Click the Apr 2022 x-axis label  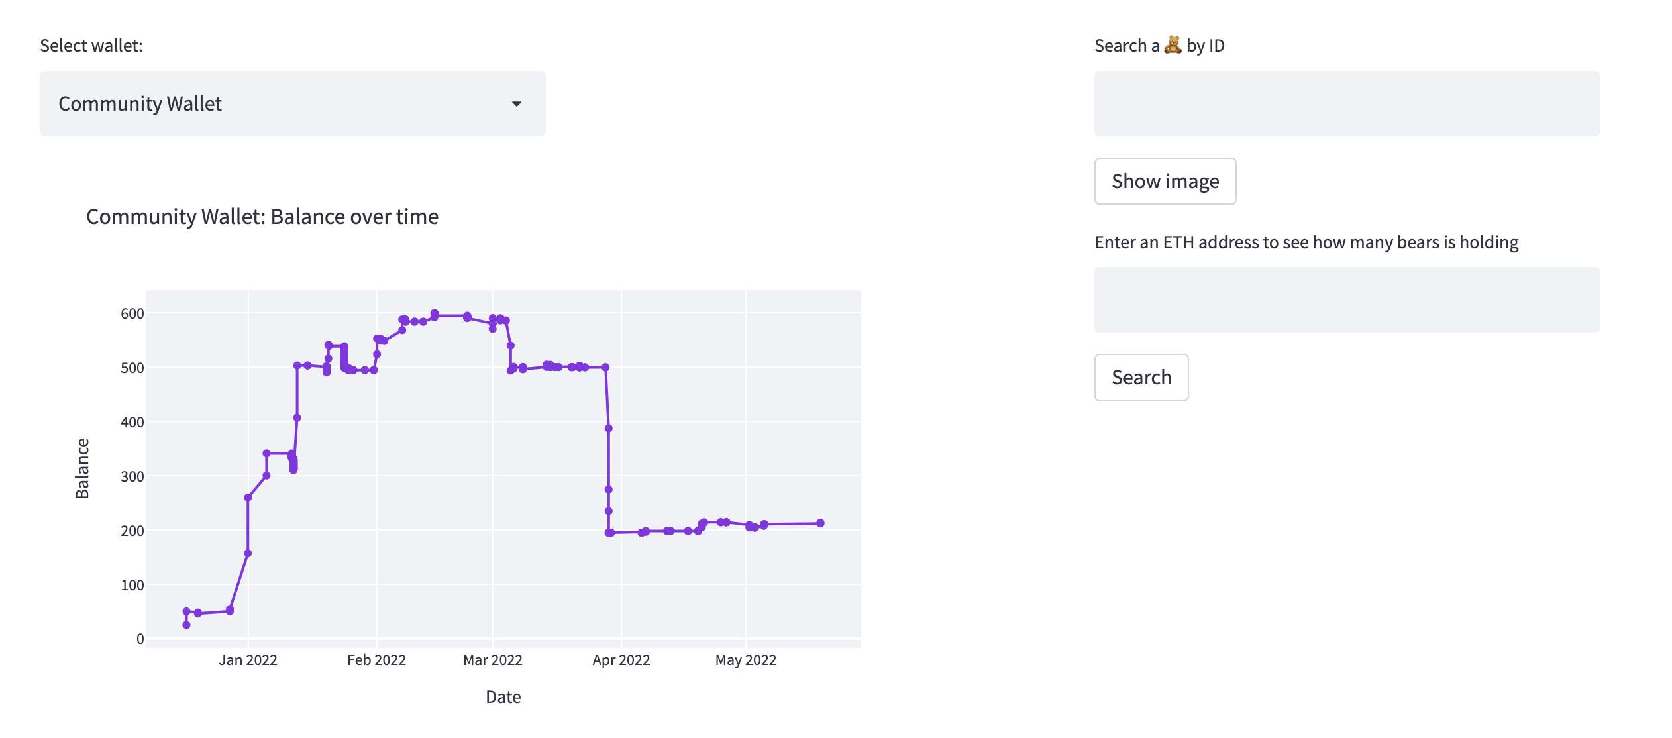621,660
